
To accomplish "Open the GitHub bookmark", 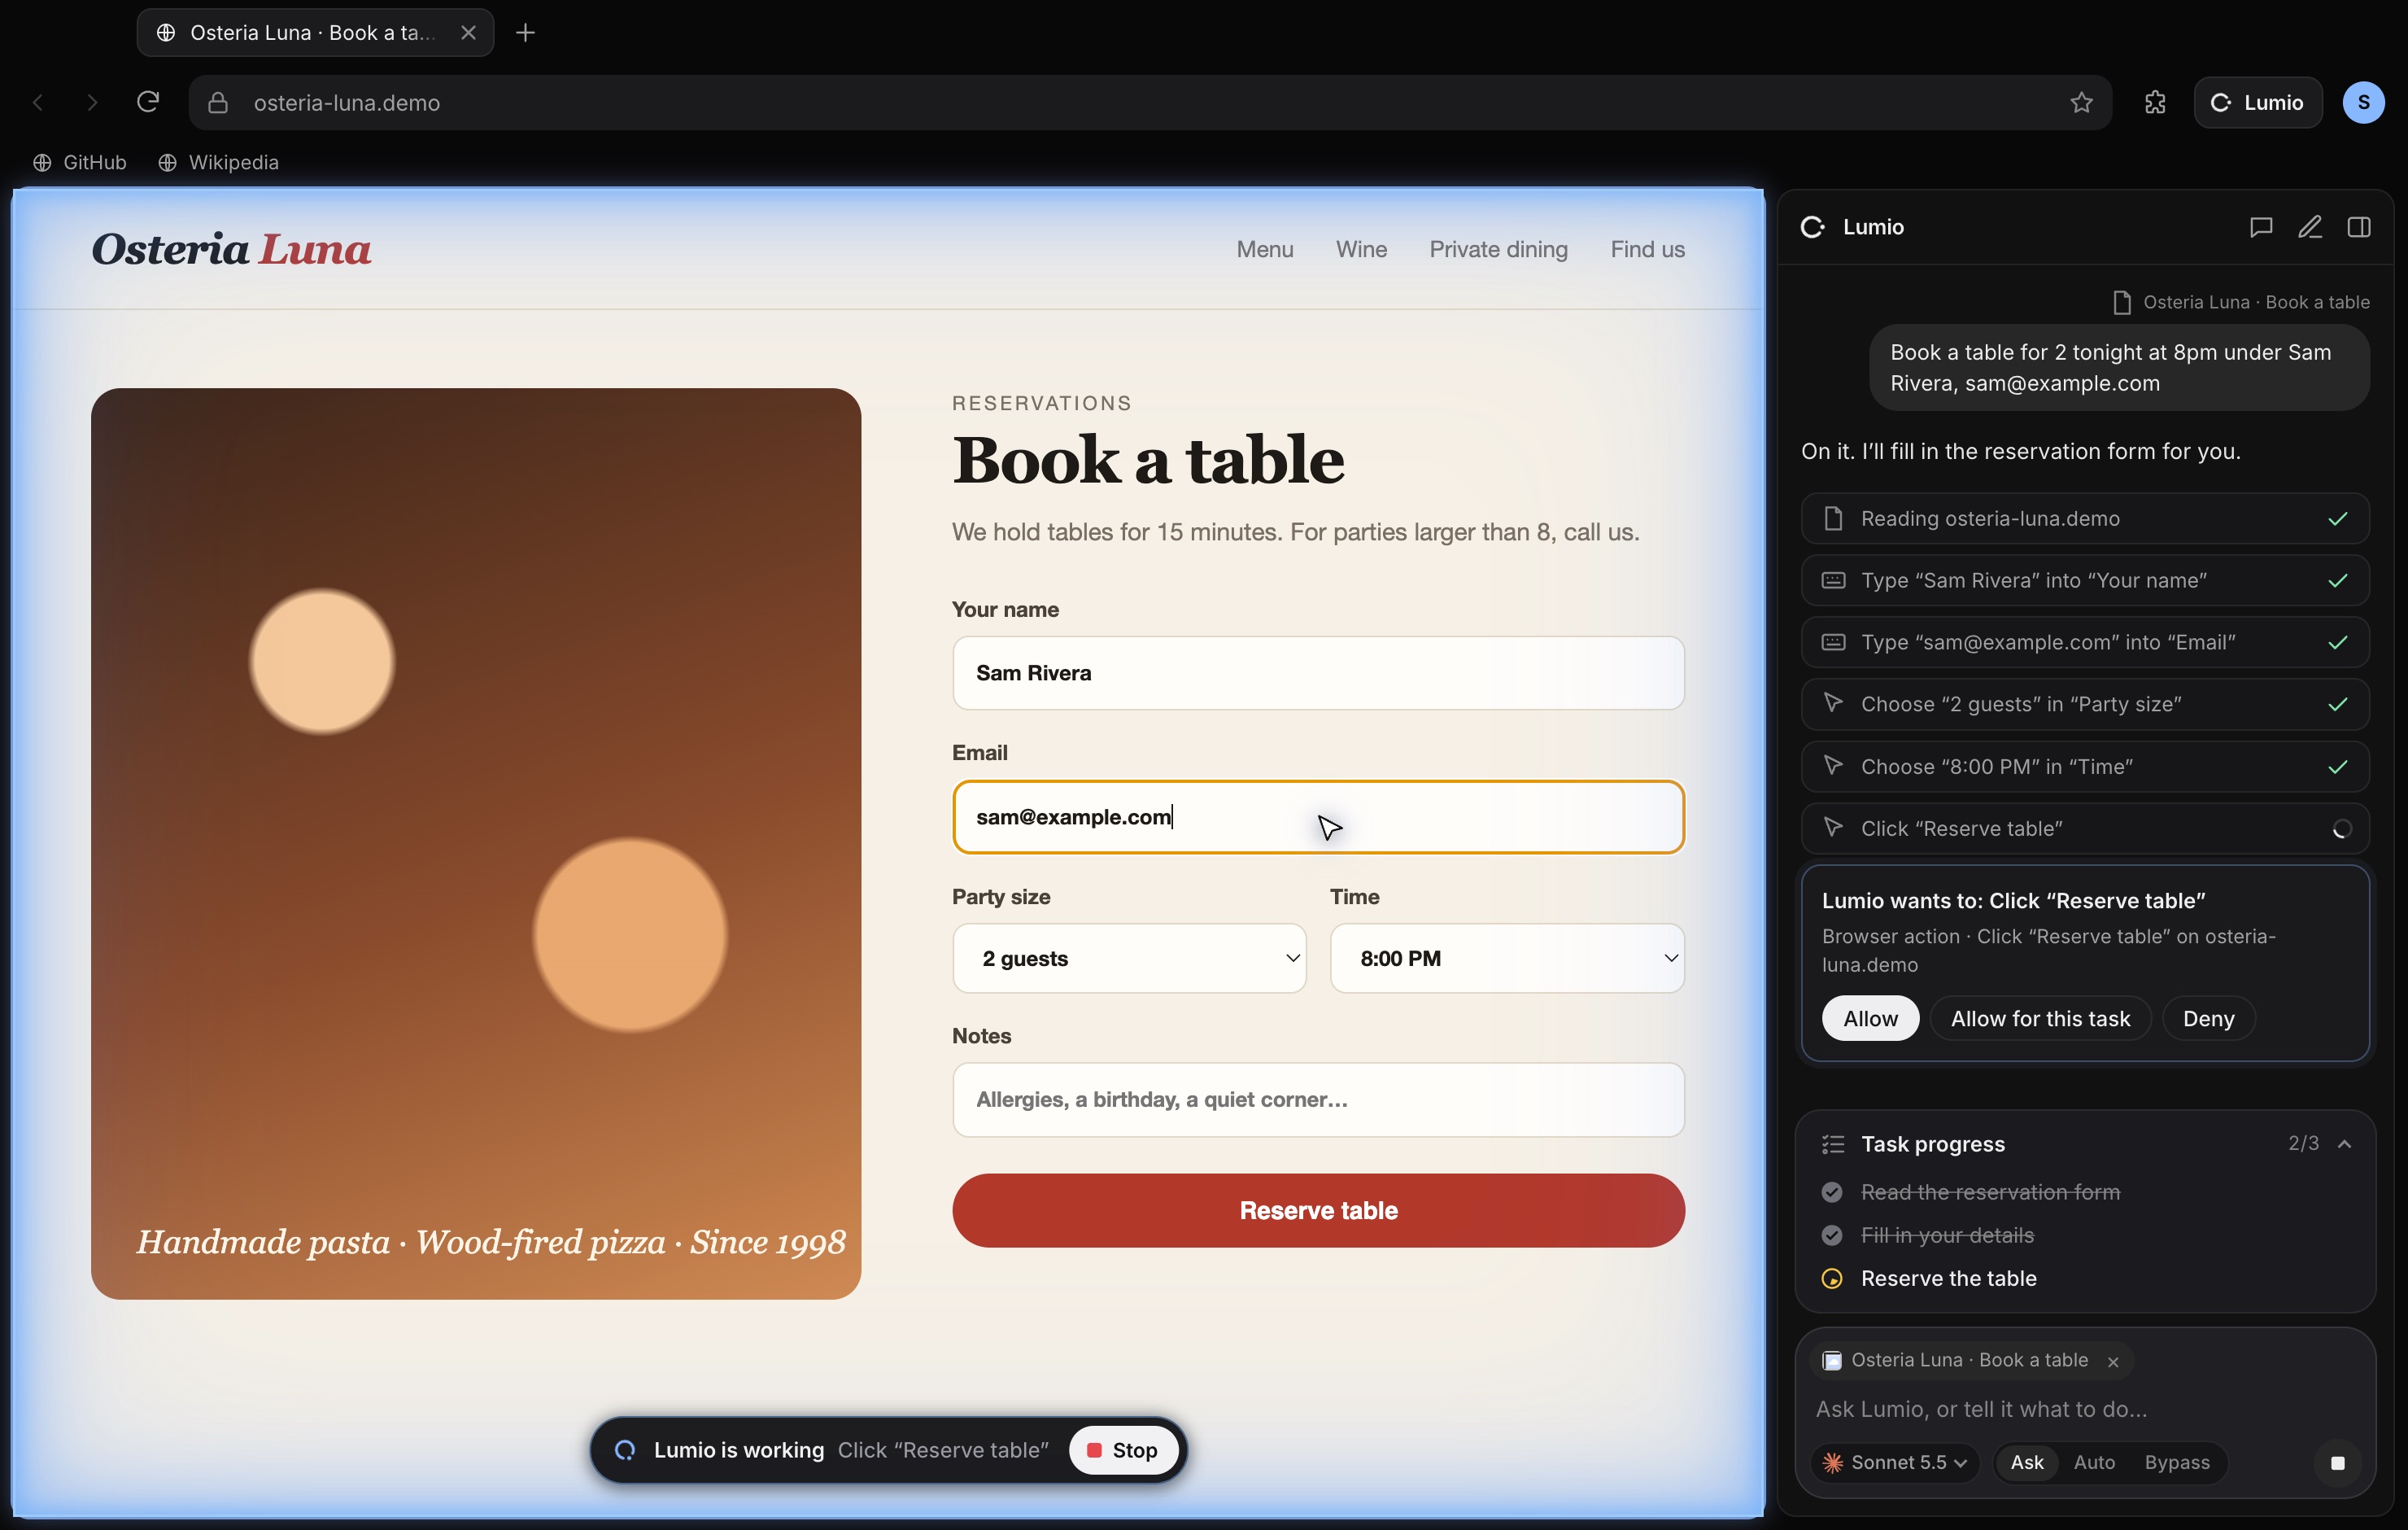I will [80, 162].
